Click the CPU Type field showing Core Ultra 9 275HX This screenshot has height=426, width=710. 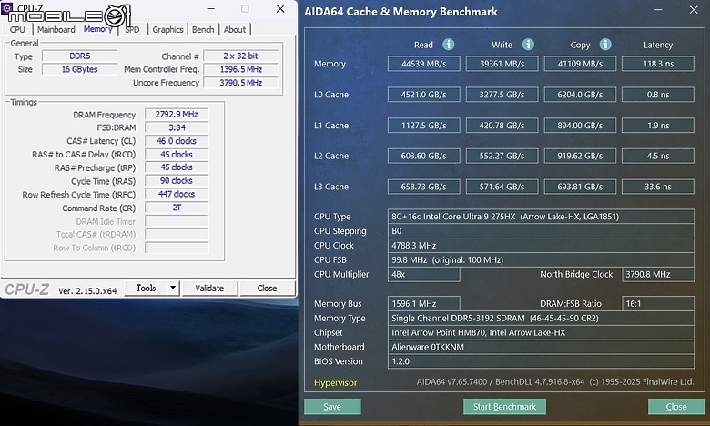point(541,217)
